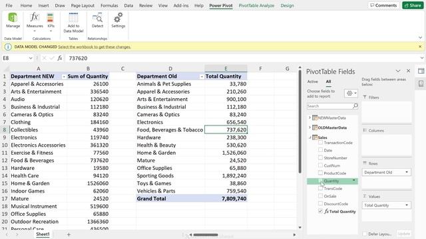426x239 pixels.
Task: Check the ProductCode field checkbox
Action: point(320,173)
